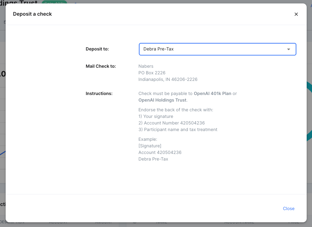Close the dialog with the X icon
This screenshot has width=312, height=227.
tap(296, 14)
